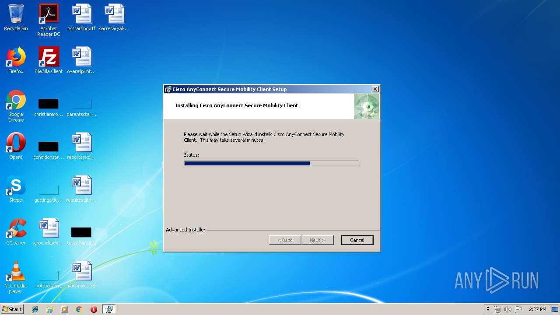Click the Start button
Image resolution: width=560 pixels, height=315 pixels.
(x=12, y=309)
